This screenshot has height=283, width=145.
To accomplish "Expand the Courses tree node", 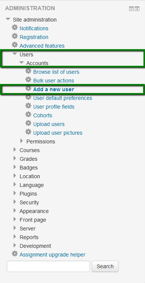I will pyautogui.click(x=15, y=149).
